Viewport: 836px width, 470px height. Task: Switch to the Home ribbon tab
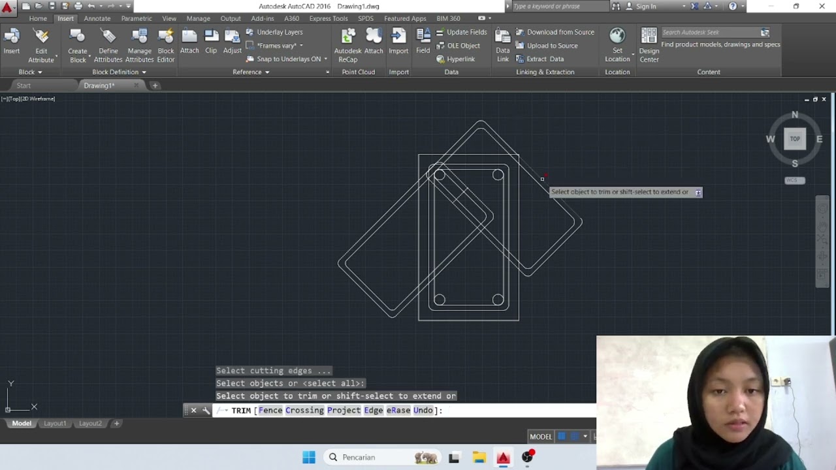click(x=38, y=18)
